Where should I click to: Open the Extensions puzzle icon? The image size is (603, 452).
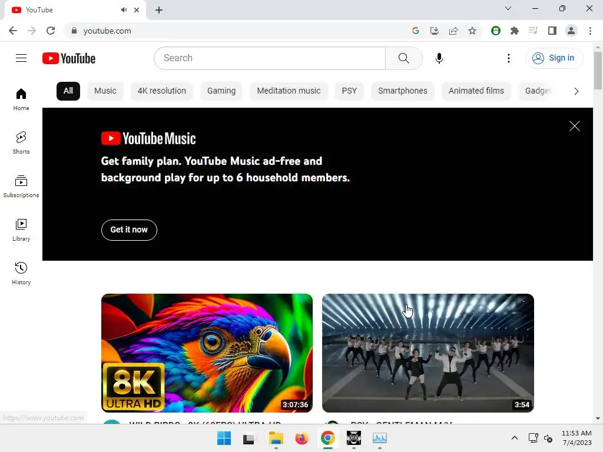tap(515, 31)
